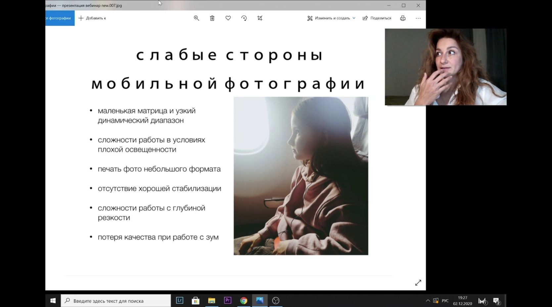The image size is (552, 307).
Task: Add the photo to favorites with the heart icon
Action: [x=228, y=18]
